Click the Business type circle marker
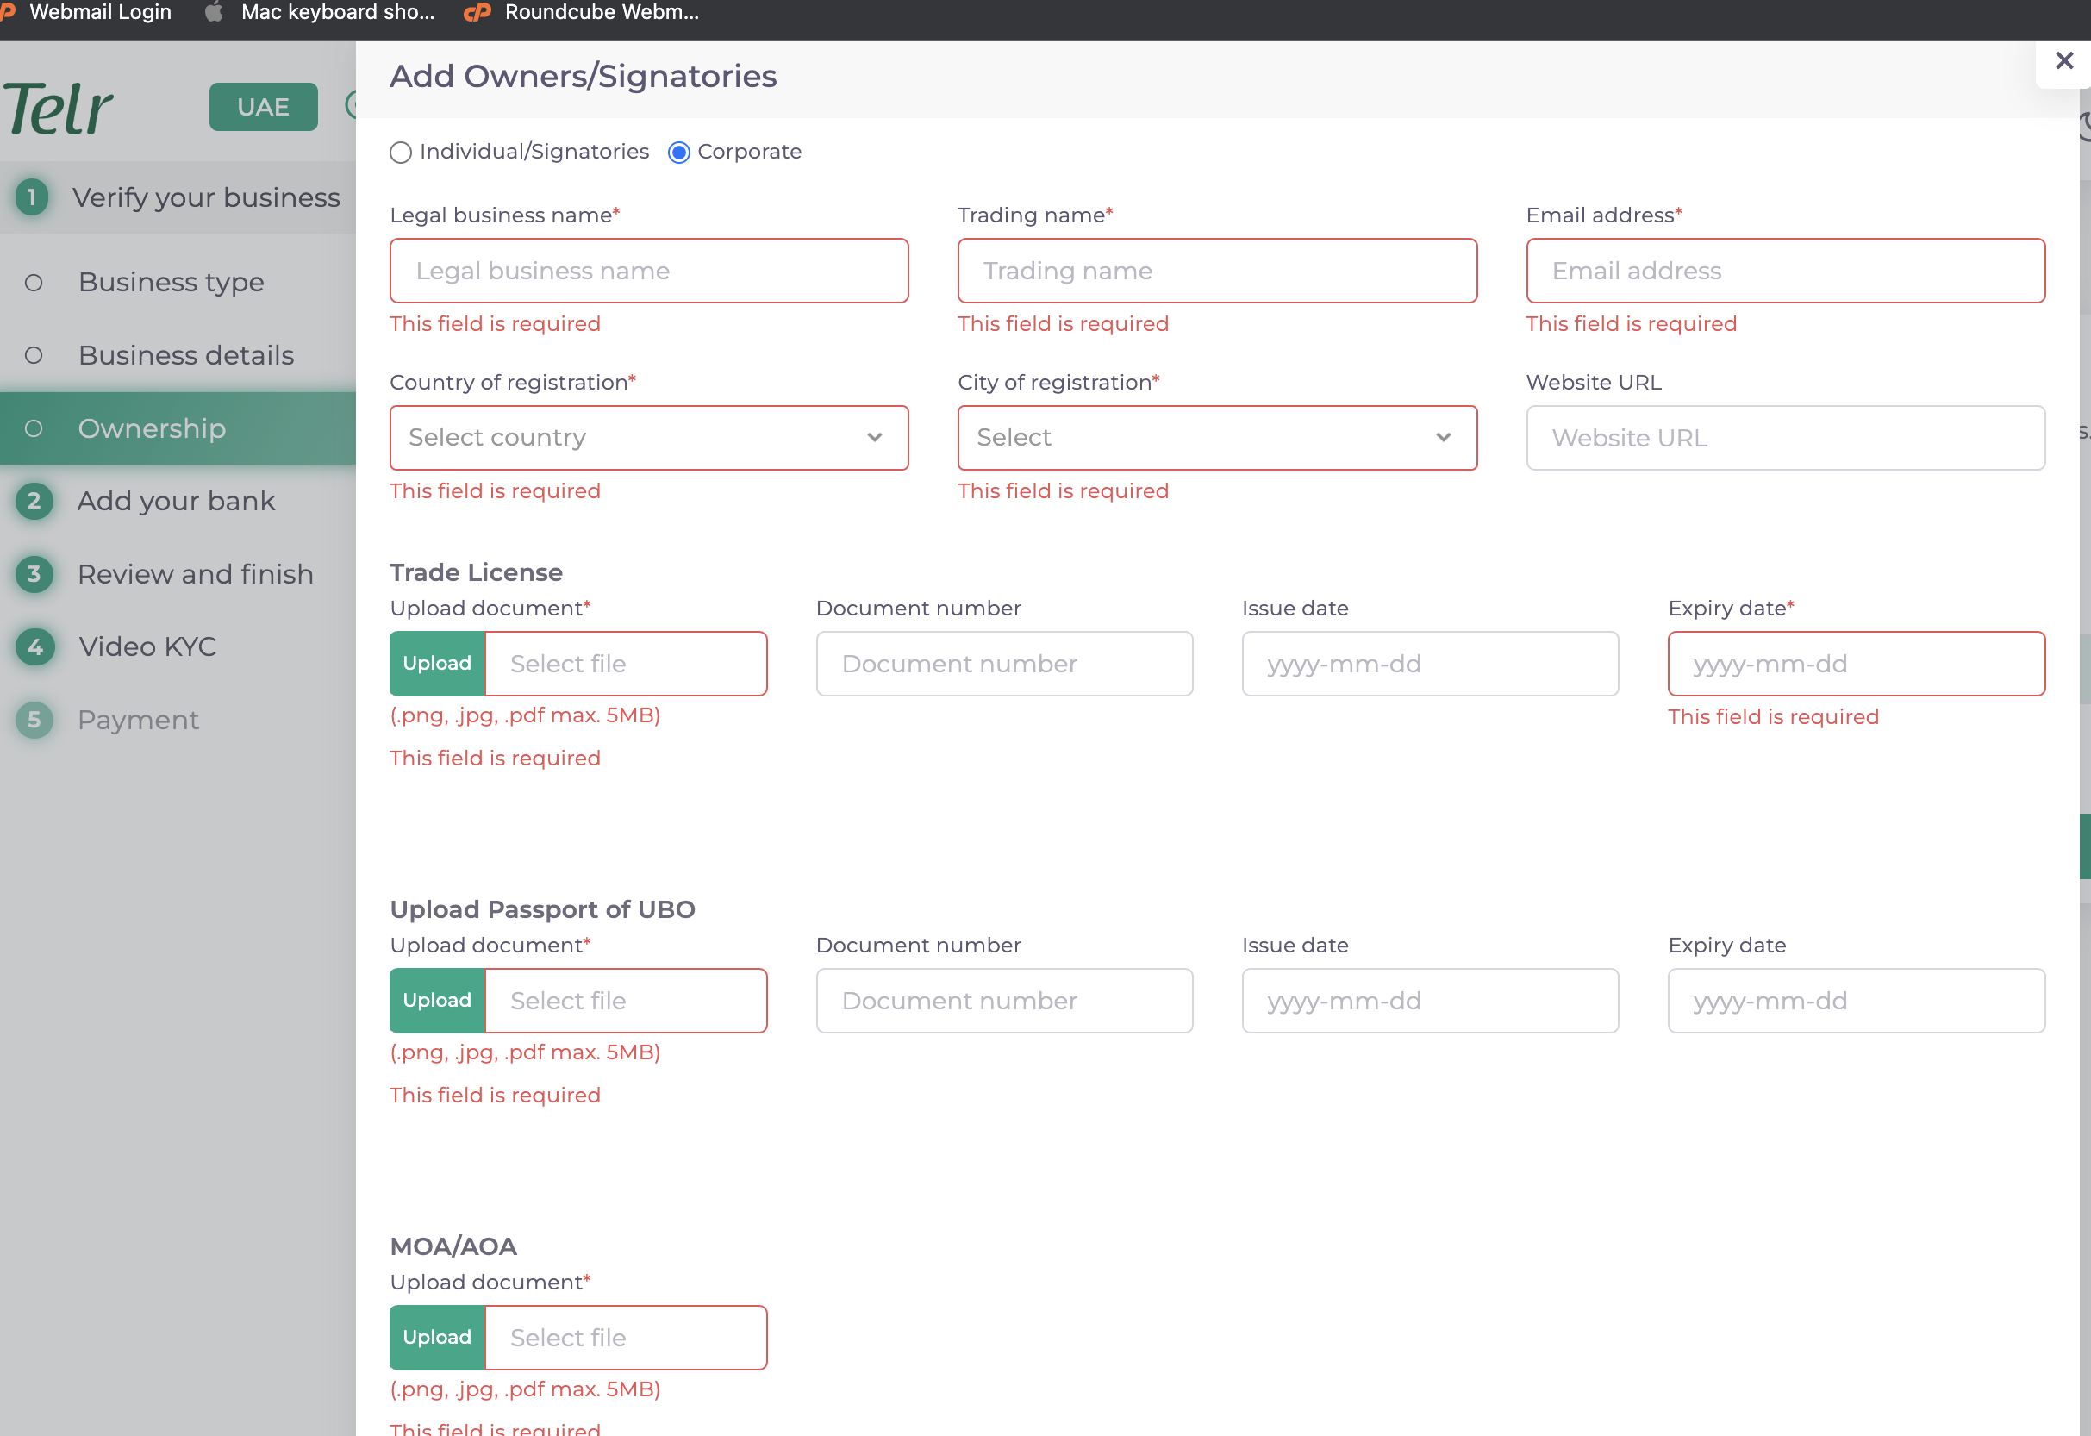The image size is (2091, 1436). pos(34,284)
